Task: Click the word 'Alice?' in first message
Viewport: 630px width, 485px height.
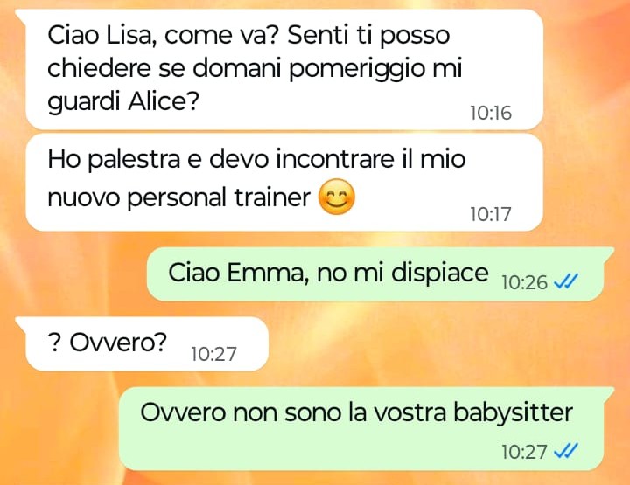Action: pos(164,100)
